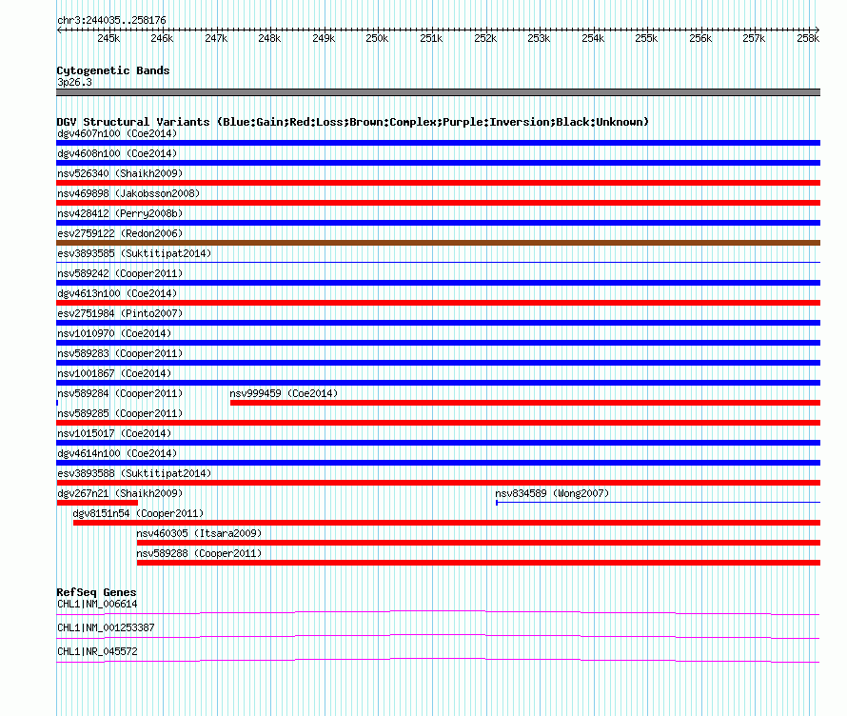Click the red bar of nsv999459
The width and height of the screenshot is (847, 716).
click(x=525, y=403)
